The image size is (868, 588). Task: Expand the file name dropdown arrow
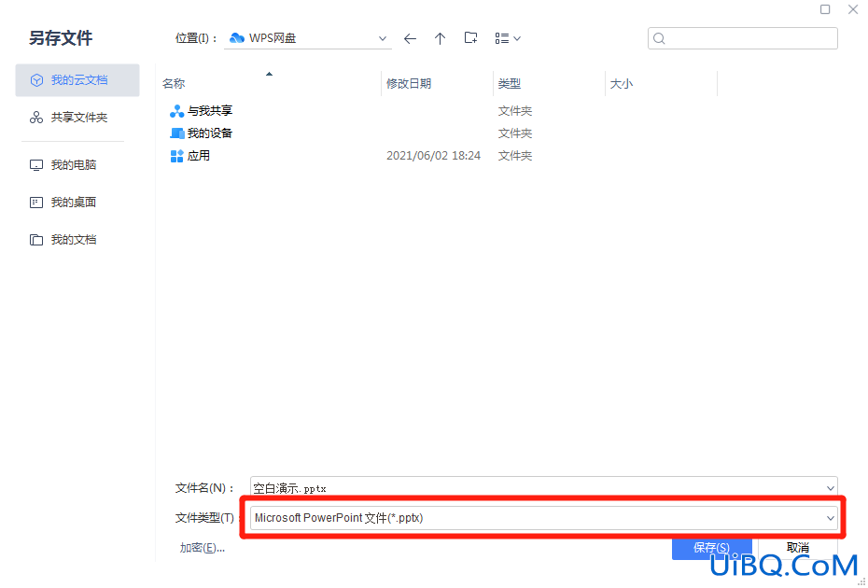[x=830, y=488]
